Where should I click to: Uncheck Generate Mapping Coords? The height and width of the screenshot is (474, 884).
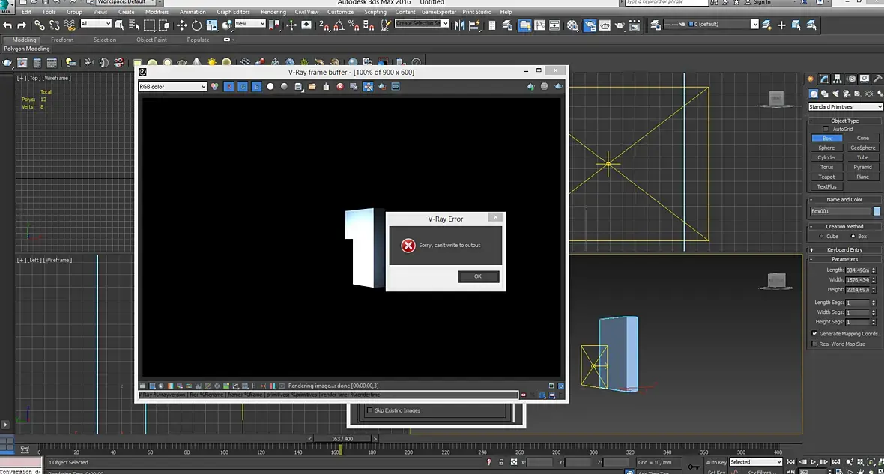pos(814,334)
